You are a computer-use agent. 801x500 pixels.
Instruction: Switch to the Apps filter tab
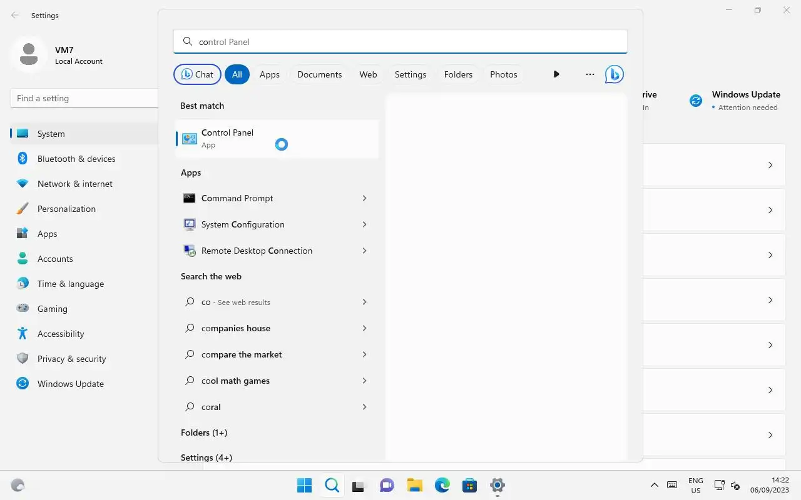click(270, 74)
